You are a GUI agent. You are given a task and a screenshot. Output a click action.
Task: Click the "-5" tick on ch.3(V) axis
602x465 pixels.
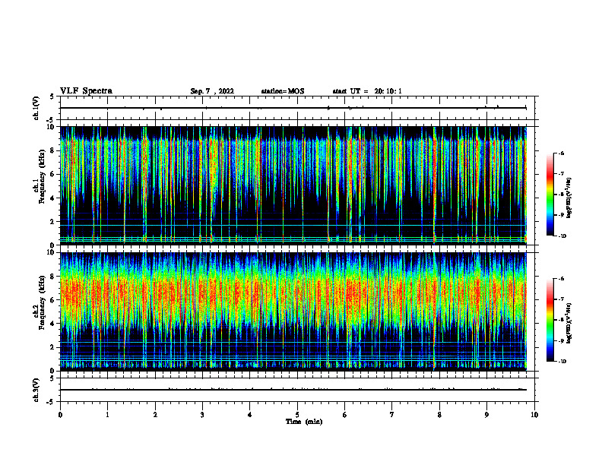51,402
